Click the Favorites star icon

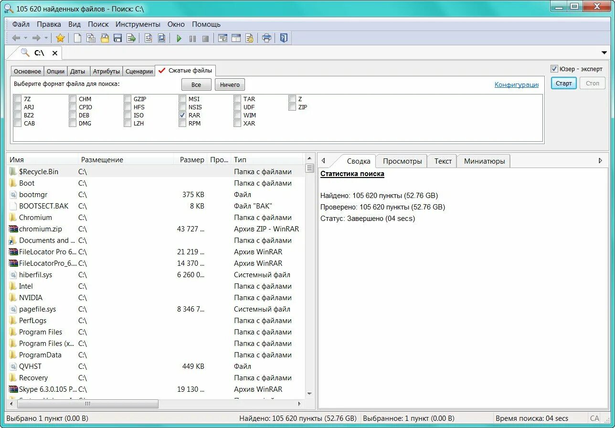[60, 38]
